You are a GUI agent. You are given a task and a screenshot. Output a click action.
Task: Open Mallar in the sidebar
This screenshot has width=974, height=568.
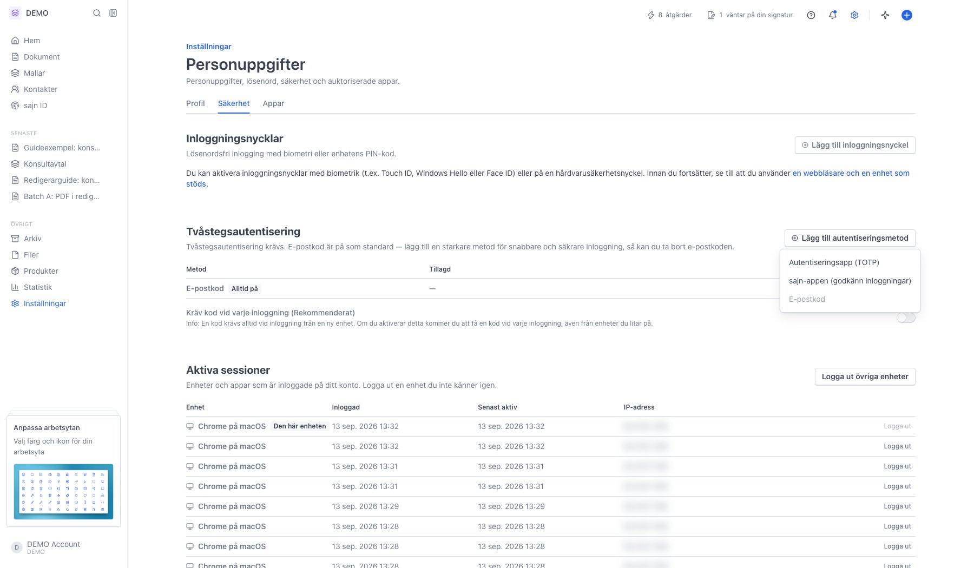28,73
